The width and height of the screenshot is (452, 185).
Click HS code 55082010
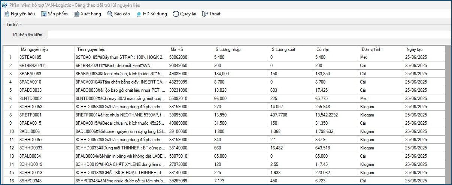(190, 98)
